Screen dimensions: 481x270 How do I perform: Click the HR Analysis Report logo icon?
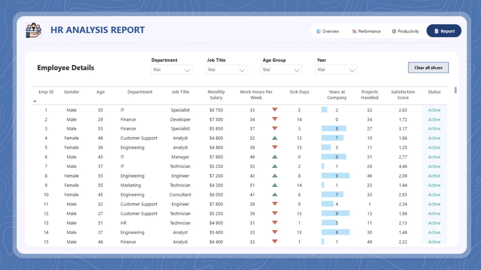[x=34, y=30]
